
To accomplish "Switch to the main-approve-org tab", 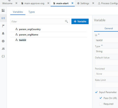I will [34, 3].
